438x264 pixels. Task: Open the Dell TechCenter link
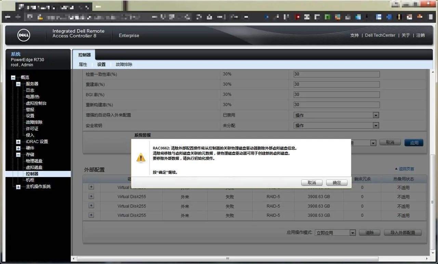[x=380, y=35]
